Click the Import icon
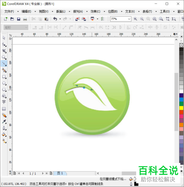This screenshot has height=187, width=184. (x=77, y=19)
